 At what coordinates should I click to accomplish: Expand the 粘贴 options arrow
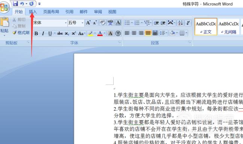tap(4, 35)
